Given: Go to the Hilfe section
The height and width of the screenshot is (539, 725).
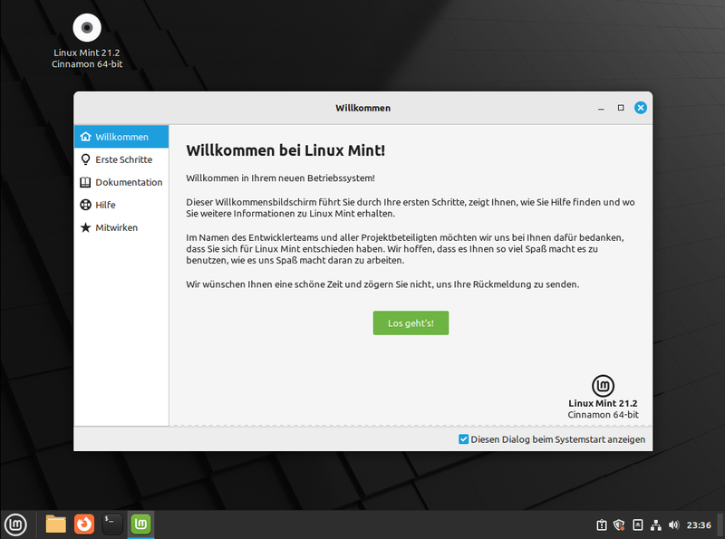Looking at the screenshot, I should coord(121,205).
